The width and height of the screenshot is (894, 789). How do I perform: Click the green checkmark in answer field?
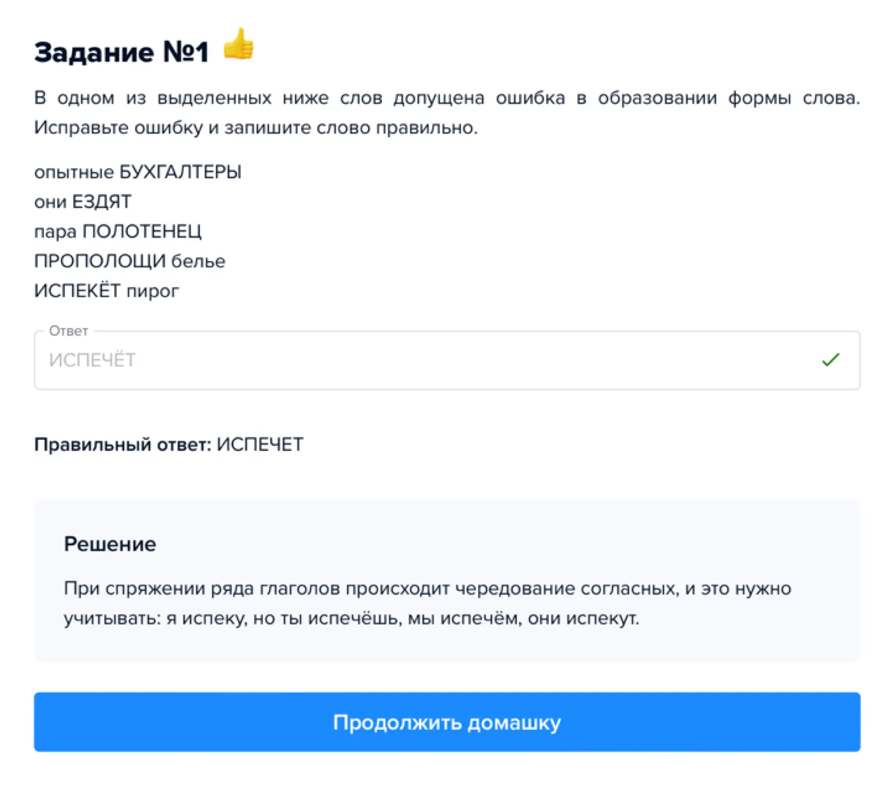point(830,360)
